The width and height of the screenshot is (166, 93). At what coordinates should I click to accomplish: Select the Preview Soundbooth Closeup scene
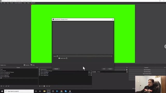7,72
